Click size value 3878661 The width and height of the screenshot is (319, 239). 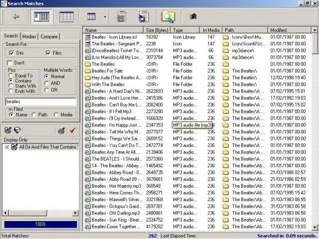[154, 179]
